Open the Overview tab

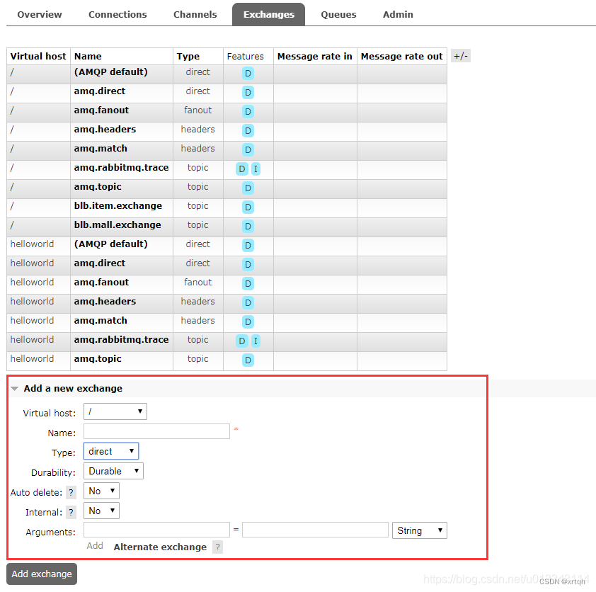[40, 14]
